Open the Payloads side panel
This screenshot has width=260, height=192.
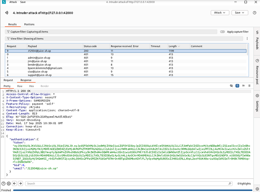click(257, 40)
